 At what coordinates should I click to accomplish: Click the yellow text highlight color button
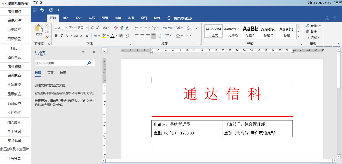(104, 36)
